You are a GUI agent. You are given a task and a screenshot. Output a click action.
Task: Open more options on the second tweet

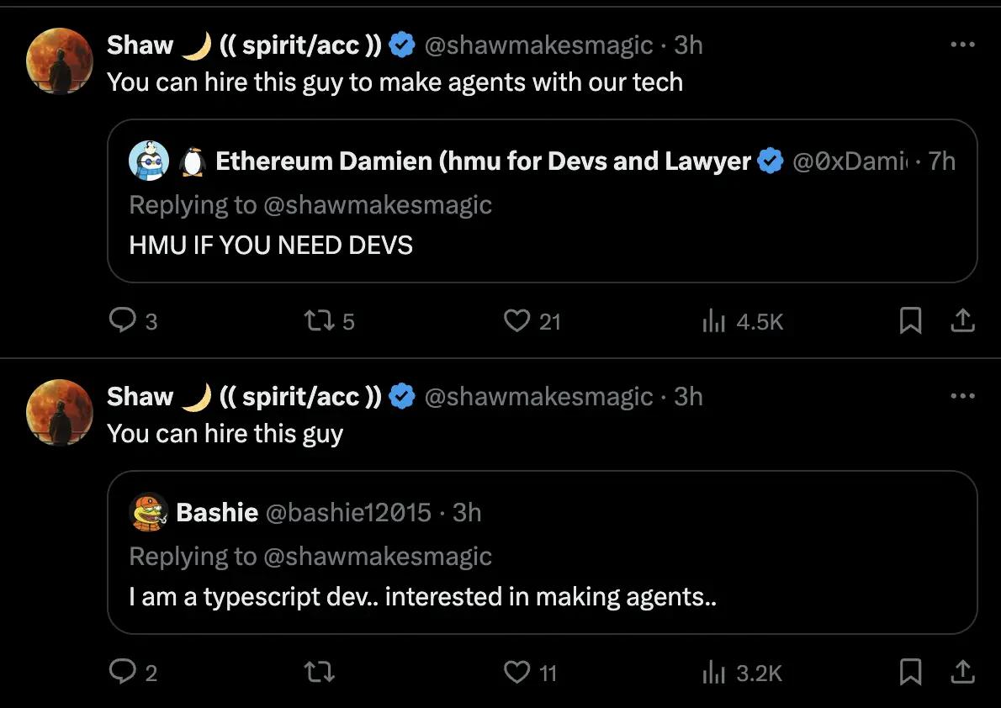961,396
